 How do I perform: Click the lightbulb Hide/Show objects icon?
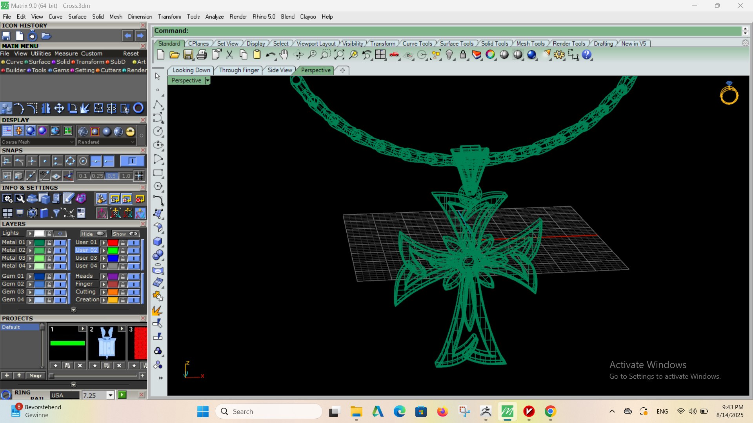[x=449, y=55]
